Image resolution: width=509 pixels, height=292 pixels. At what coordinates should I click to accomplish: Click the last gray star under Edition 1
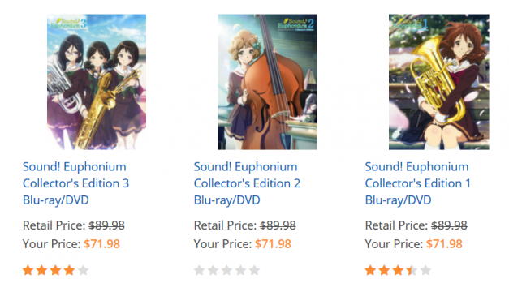point(425,270)
